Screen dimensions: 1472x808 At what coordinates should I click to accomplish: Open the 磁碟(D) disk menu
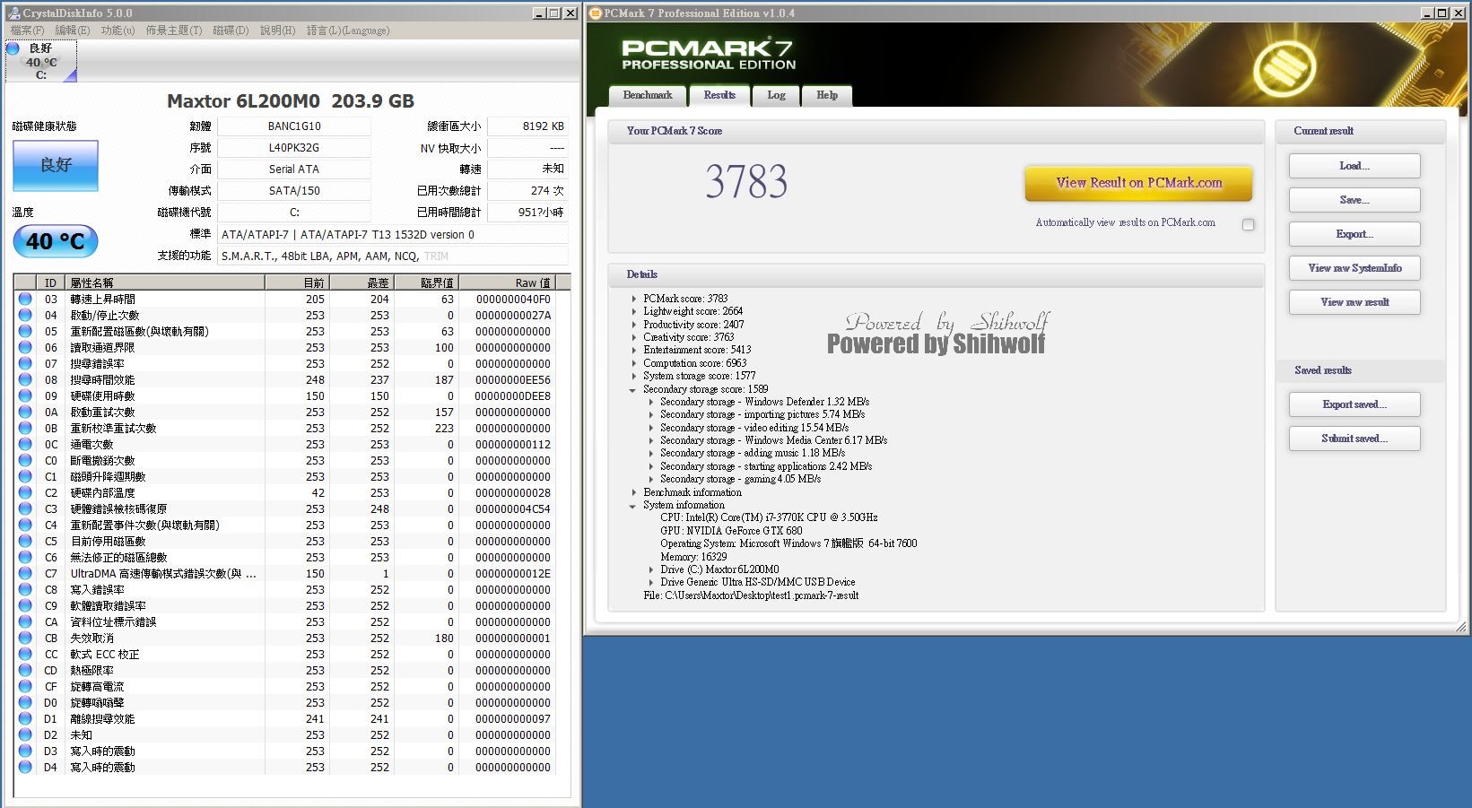pyautogui.click(x=231, y=30)
